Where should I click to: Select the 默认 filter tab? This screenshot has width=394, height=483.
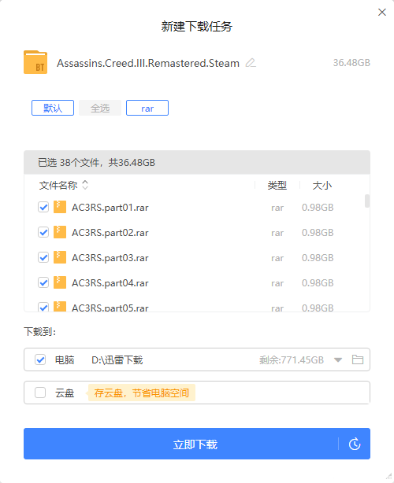[53, 108]
